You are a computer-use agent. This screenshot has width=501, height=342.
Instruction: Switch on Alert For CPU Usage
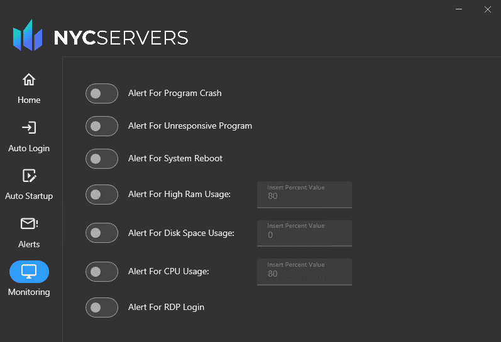(102, 272)
